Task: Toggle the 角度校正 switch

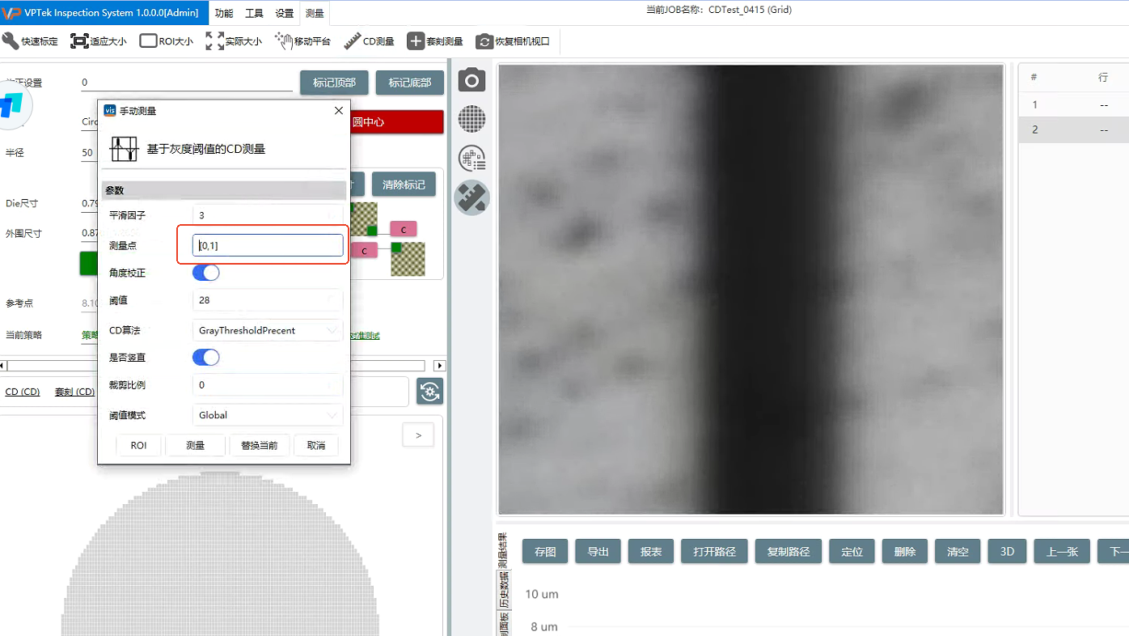Action: (x=205, y=273)
